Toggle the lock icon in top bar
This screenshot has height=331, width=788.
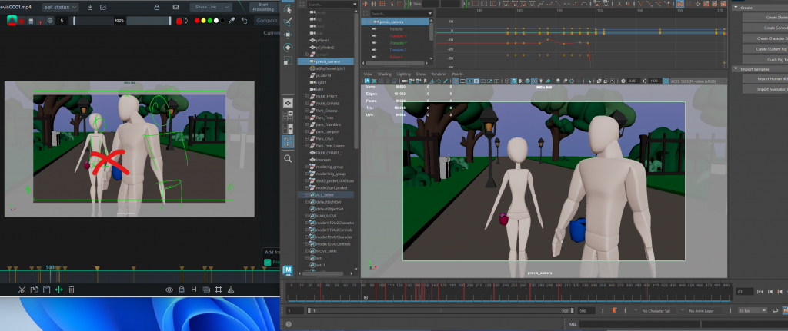pyautogui.click(x=157, y=7)
